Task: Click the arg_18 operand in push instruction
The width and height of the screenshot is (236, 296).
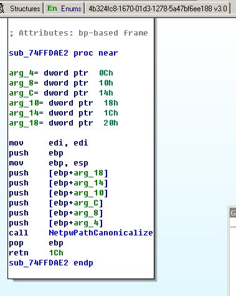Action: coord(88,173)
